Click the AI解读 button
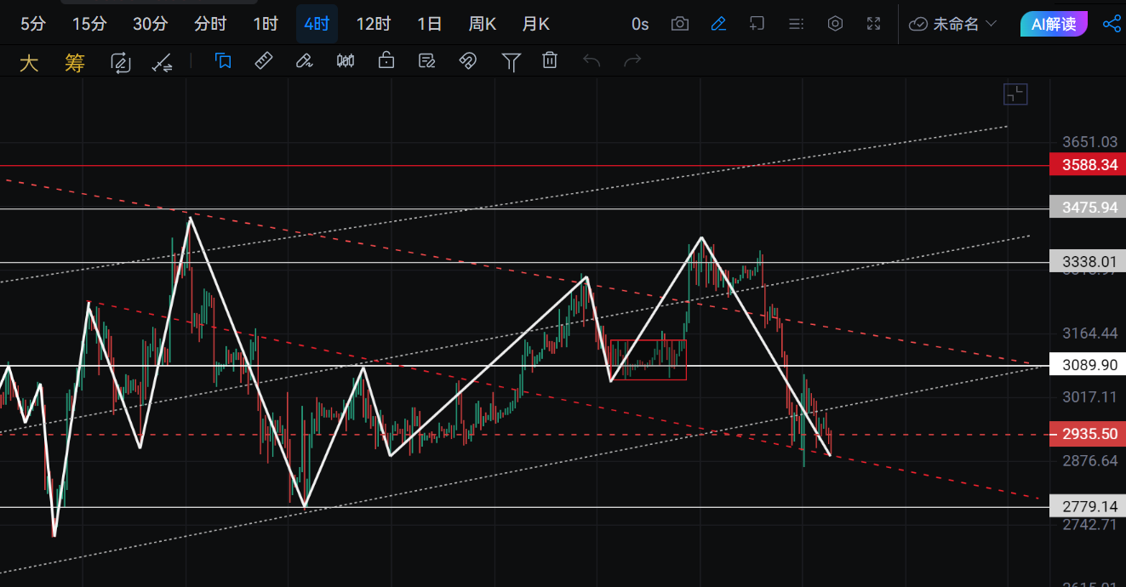 [1054, 24]
